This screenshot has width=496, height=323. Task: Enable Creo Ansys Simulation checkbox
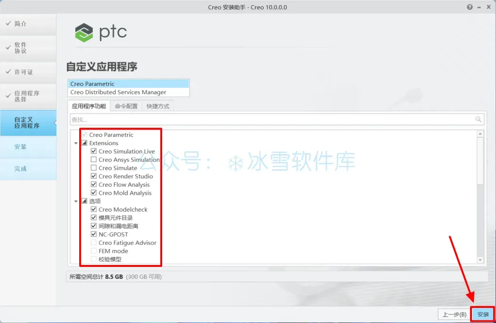point(94,159)
